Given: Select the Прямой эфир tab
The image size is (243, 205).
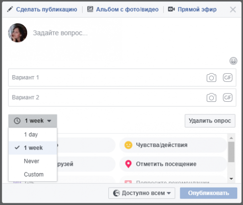Looking at the screenshot, I should coord(192,9).
